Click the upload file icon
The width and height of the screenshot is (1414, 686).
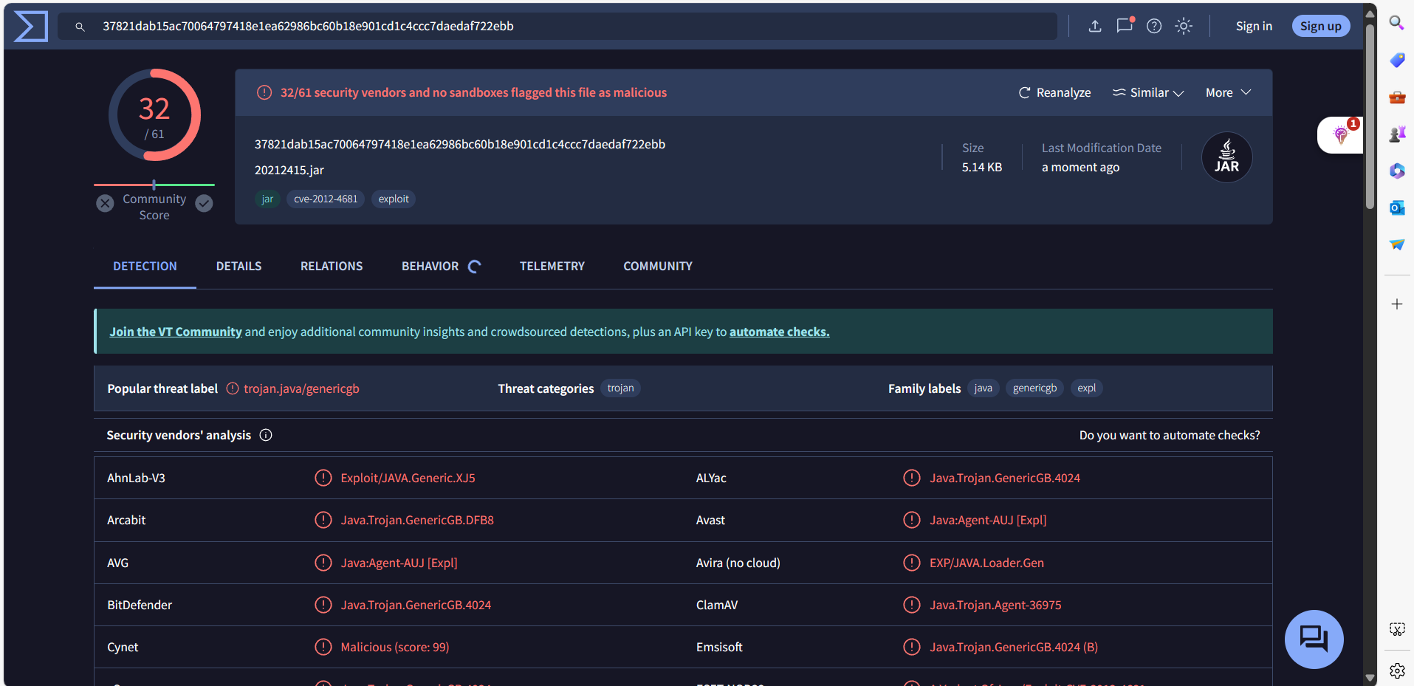click(1095, 27)
